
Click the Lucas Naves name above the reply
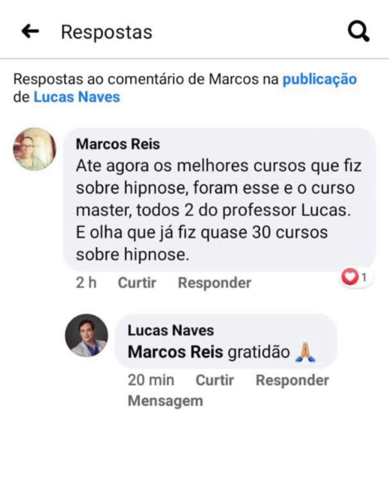point(171,331)
